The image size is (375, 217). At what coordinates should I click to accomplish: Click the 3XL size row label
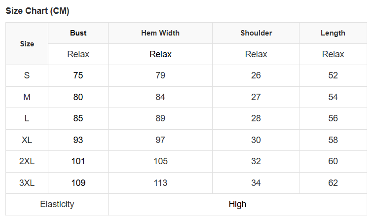(27, 183)
